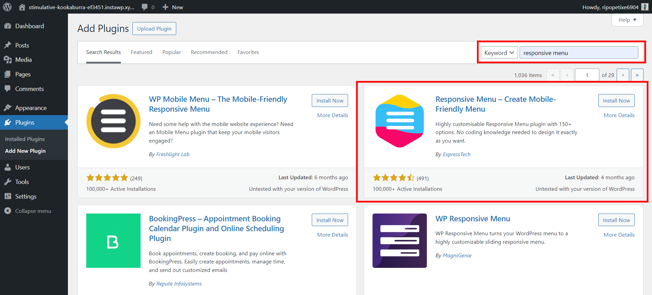This screenshot has height=295, width=652.
Task: Go to the previous results page
Action: tap(567, 75)
